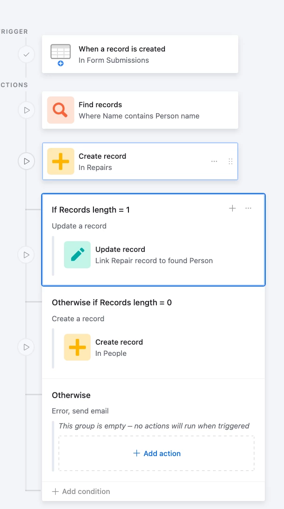
Task: Run the Create record In Repairs step
Action: pos(27,161)
